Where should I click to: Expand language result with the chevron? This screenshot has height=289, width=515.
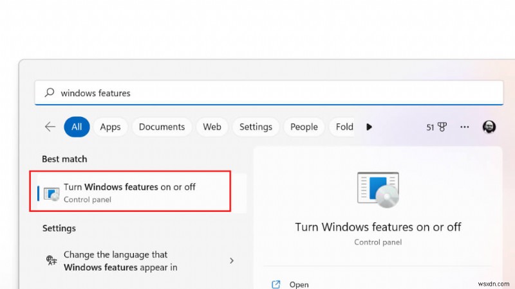(x=232, y=261)
